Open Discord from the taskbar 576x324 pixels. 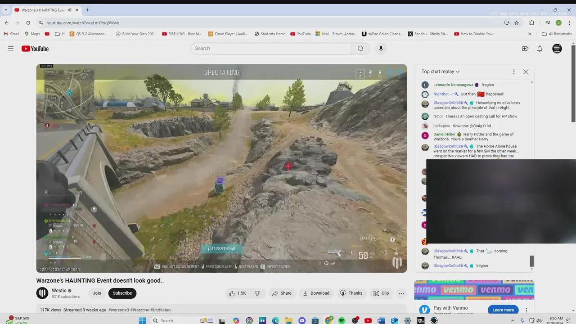(x=302, y=320)
